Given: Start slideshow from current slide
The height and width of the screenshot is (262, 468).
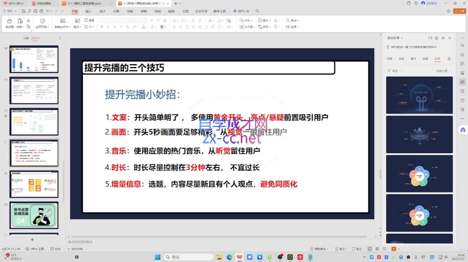Looking at the screenshot, I should pos(42,21).
